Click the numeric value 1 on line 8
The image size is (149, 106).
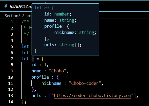click(x=45, y=65)
